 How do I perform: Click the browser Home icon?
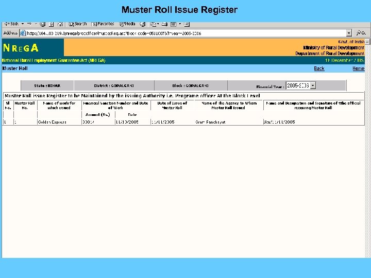click(x=60, y=24)
